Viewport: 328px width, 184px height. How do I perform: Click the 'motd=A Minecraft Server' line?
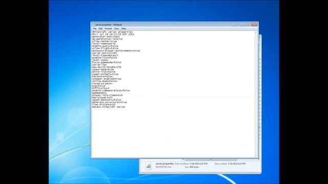(x=109, y=107)
